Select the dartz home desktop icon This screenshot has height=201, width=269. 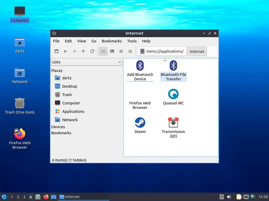[x=20, y=45]
